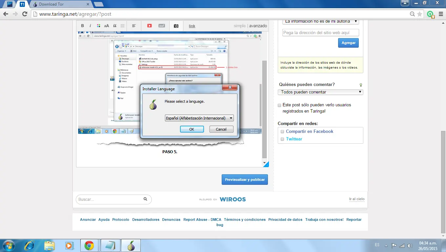Open a new browser tab
Screen dimensions: 446x252
tap(98, 4)
